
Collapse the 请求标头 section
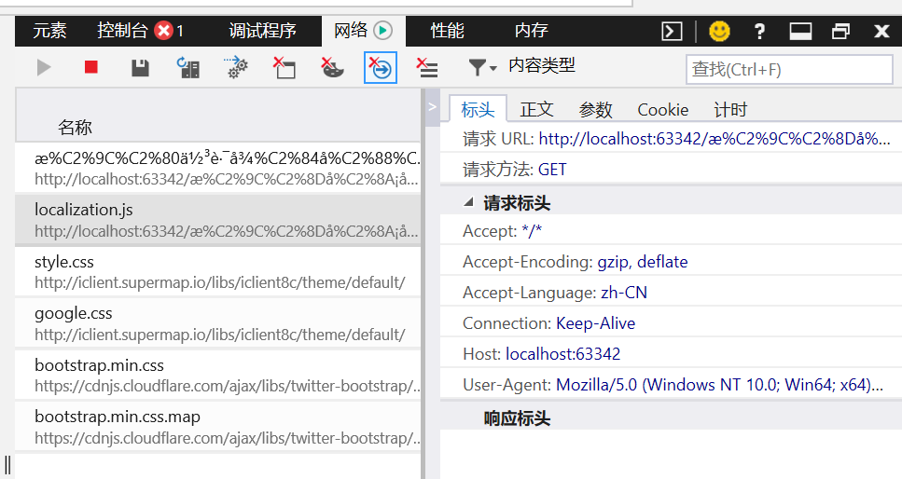[470, 202]
